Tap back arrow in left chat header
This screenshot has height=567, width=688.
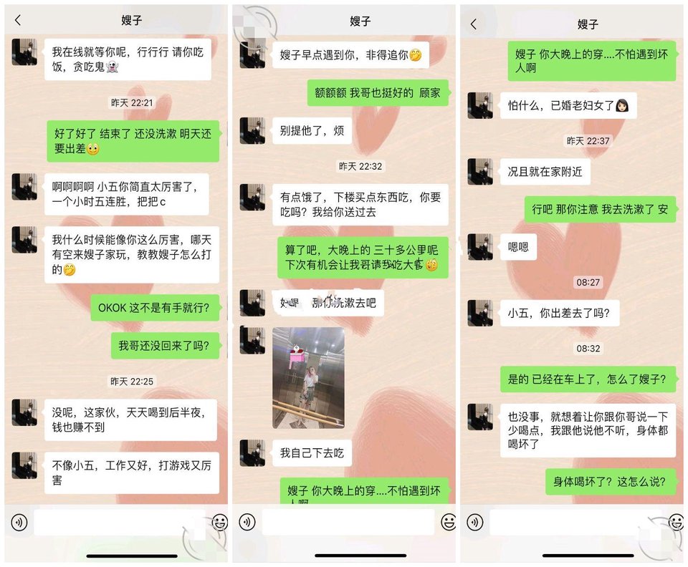pyautogui.click(x=18, y=20)
